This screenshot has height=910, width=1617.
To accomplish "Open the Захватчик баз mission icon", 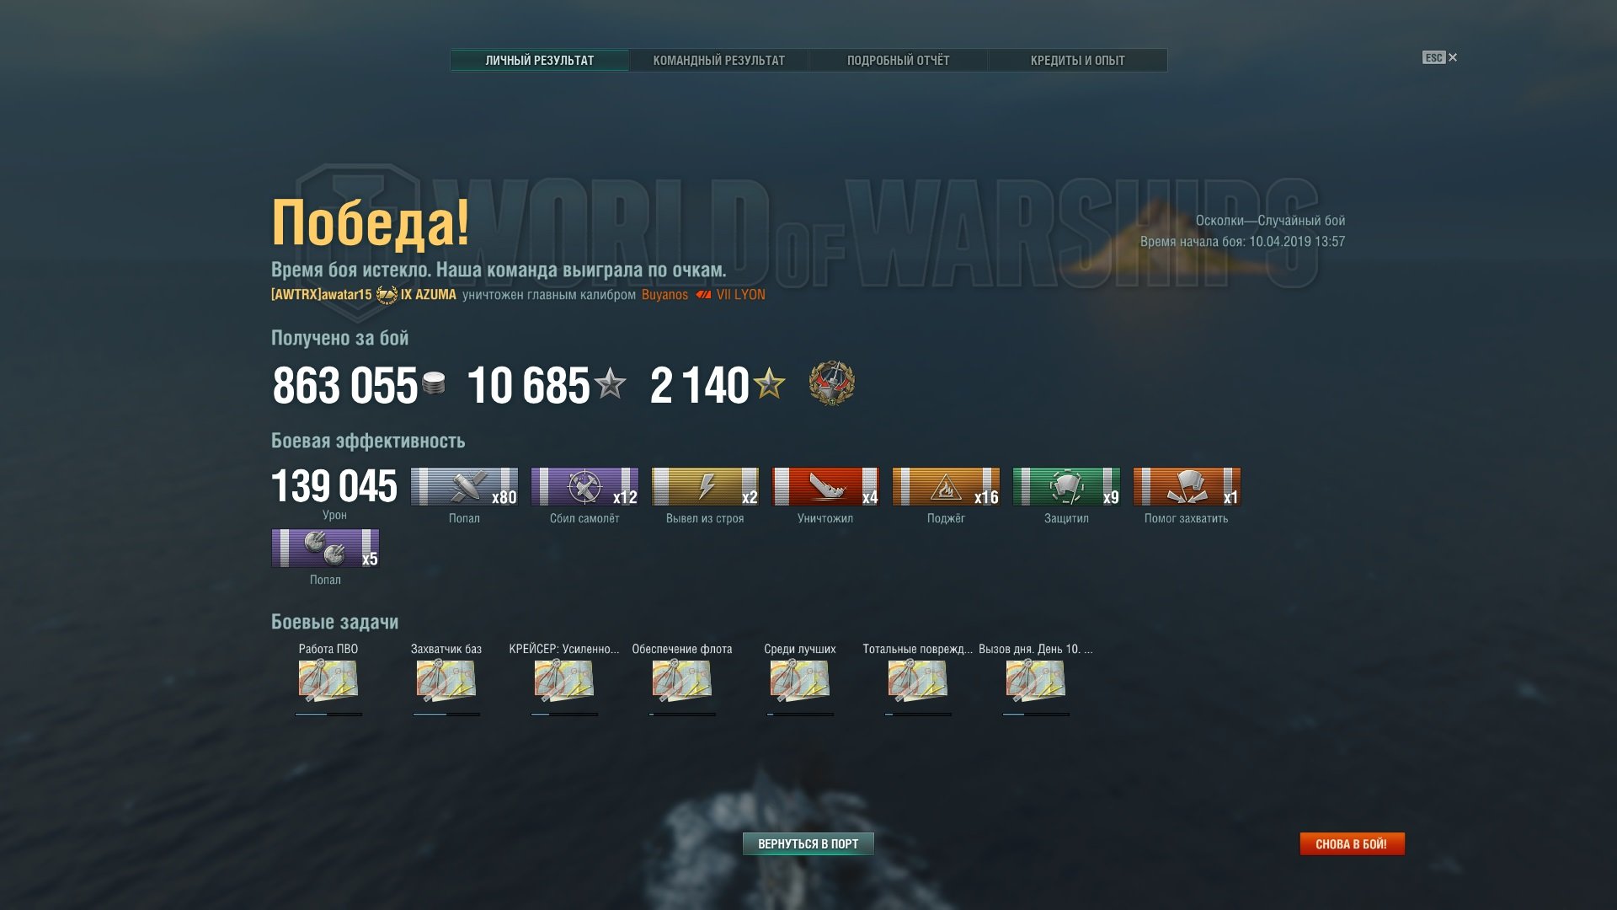I will click(446, 680).
